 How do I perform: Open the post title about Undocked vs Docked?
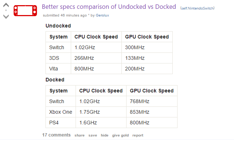(x=109, y=7)
